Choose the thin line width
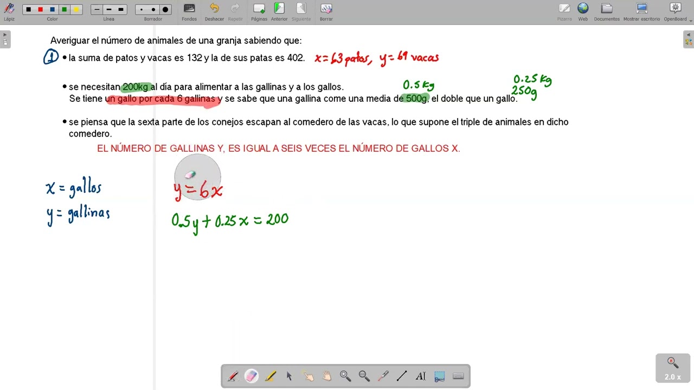The height and width of the screenshot is (390, 694). 97,9
